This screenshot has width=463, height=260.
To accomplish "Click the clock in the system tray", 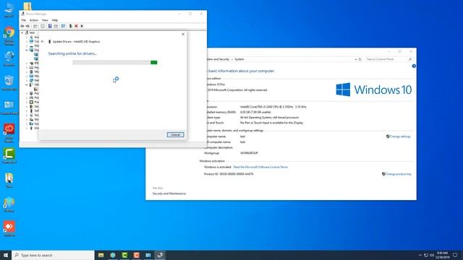I will pyautogui.click(x=442, y=255).
